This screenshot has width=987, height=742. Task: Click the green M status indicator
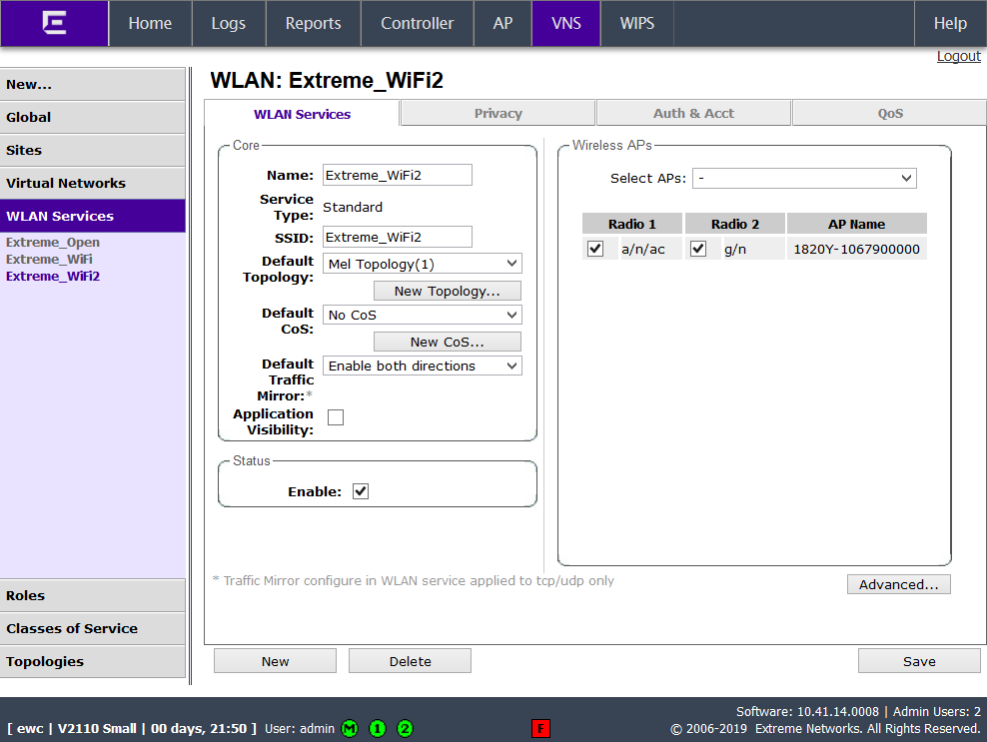[350, 729]
